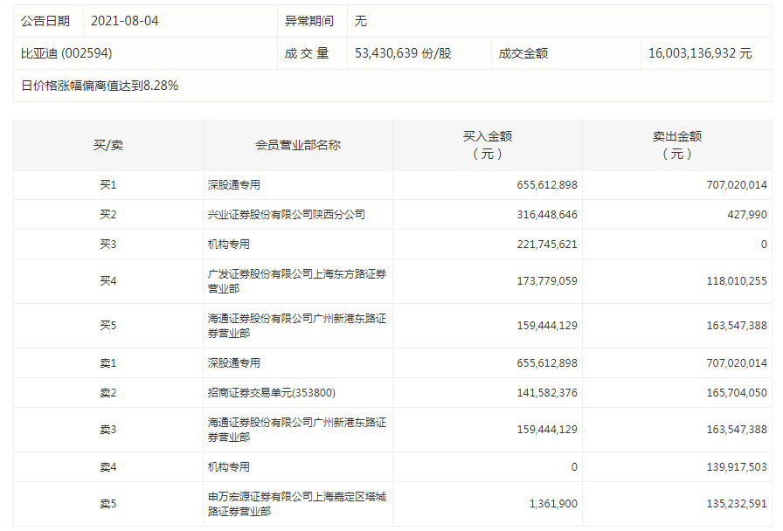Select the 无 value beside 异常期间
The image size is (783, 531).
click(x=361, y=21)
